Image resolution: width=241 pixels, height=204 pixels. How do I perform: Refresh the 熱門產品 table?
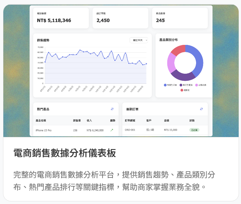pos(112,109)
